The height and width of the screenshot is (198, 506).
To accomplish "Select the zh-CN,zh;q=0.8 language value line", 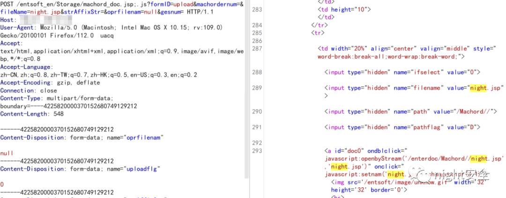I will (x=99, y=75).
